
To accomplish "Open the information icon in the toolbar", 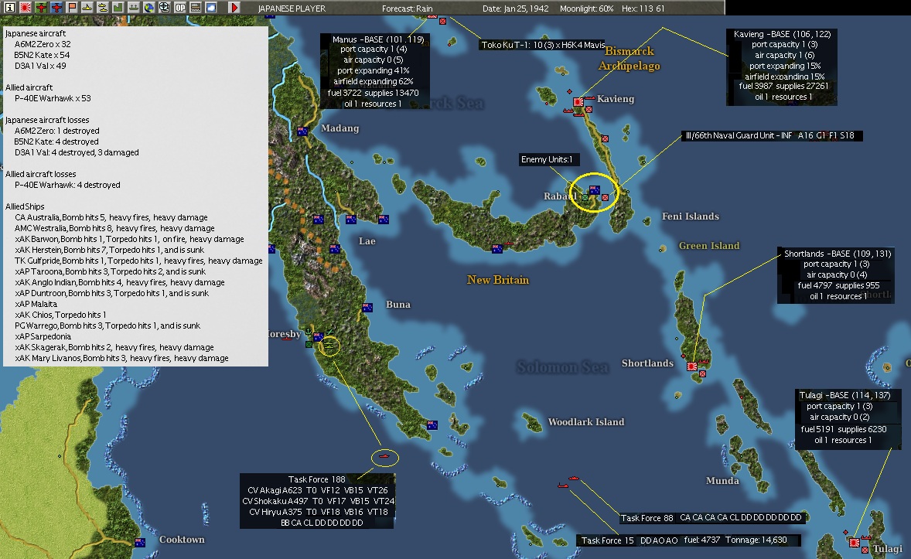I will [x=9, y=8].
